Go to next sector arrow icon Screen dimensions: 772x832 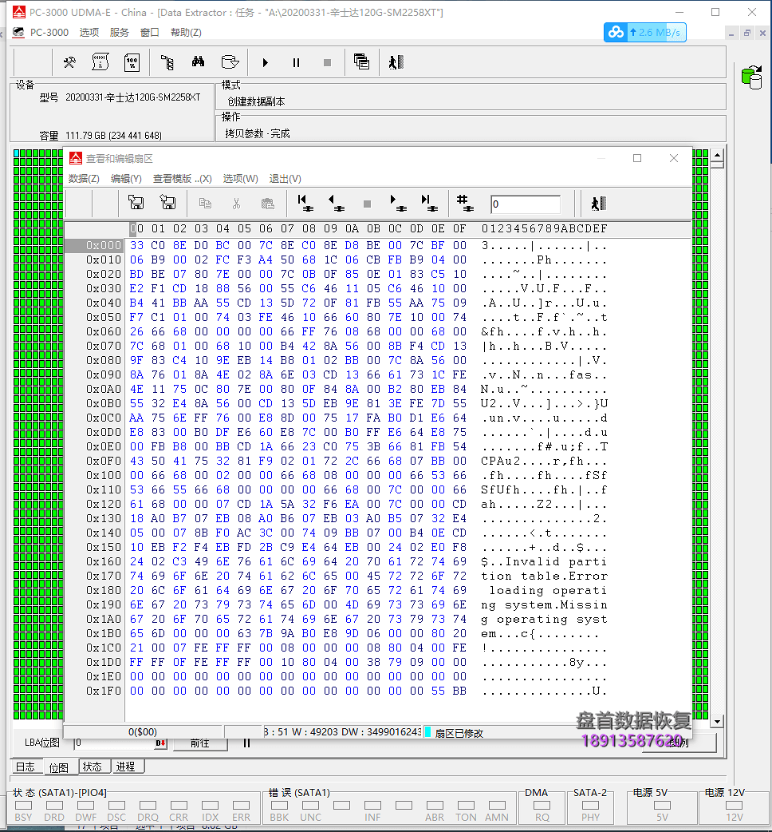point(399,204)
